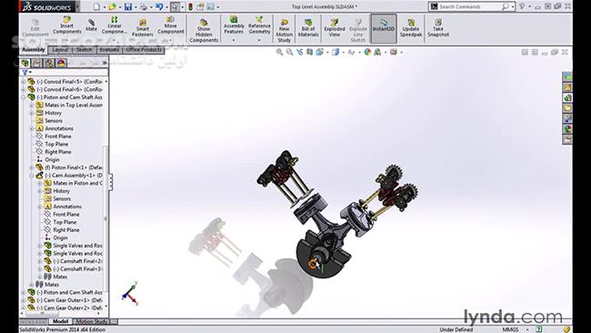Switch to the Sketch tab
The height and width of the screenshot is (333, 591).
click(84, 50)
